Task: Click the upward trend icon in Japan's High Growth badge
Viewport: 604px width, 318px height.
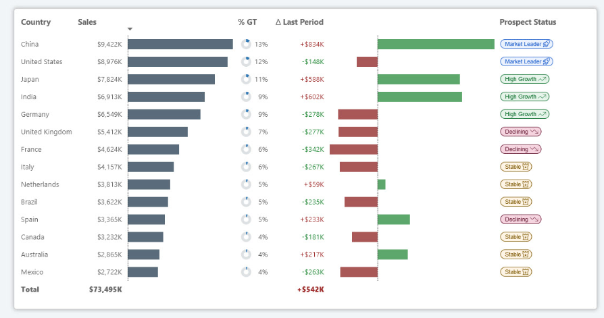Action: pyautogui.click(x=543, y=79)
